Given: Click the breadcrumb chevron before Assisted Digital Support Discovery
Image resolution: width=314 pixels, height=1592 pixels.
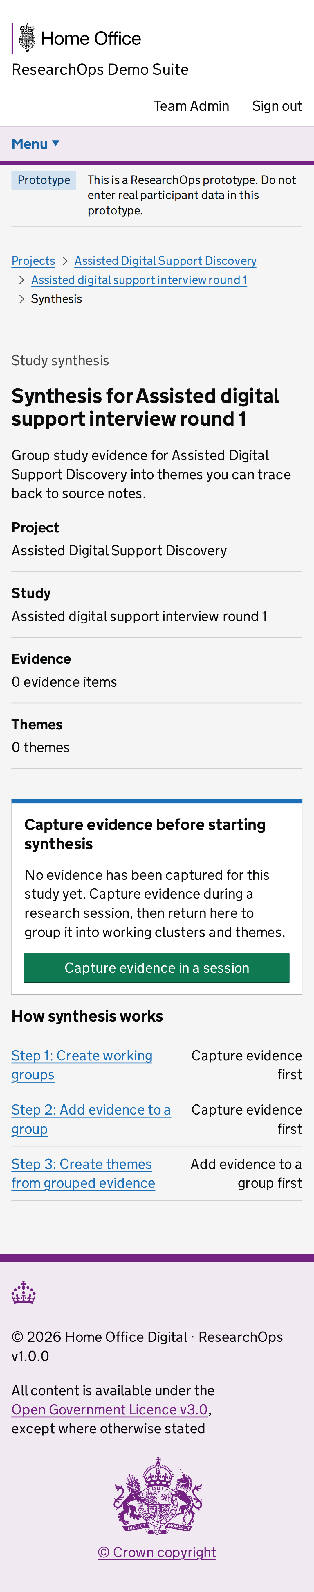Looking at the screenshot, I should pyautogui.click(x=65, y=261).
